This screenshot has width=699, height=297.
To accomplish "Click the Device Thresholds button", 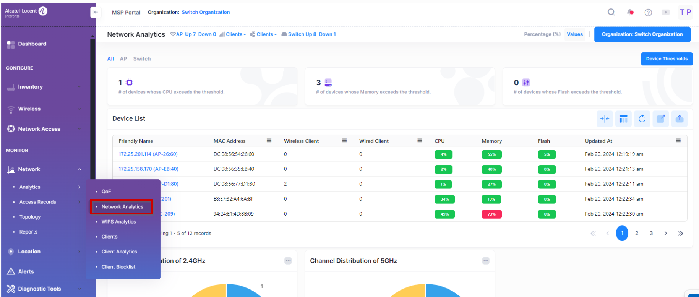I will 667,59.
